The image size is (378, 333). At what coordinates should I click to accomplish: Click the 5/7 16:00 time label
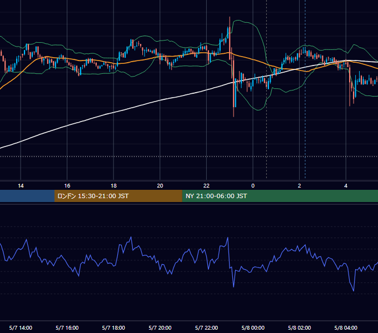click(x=67, y=327)
